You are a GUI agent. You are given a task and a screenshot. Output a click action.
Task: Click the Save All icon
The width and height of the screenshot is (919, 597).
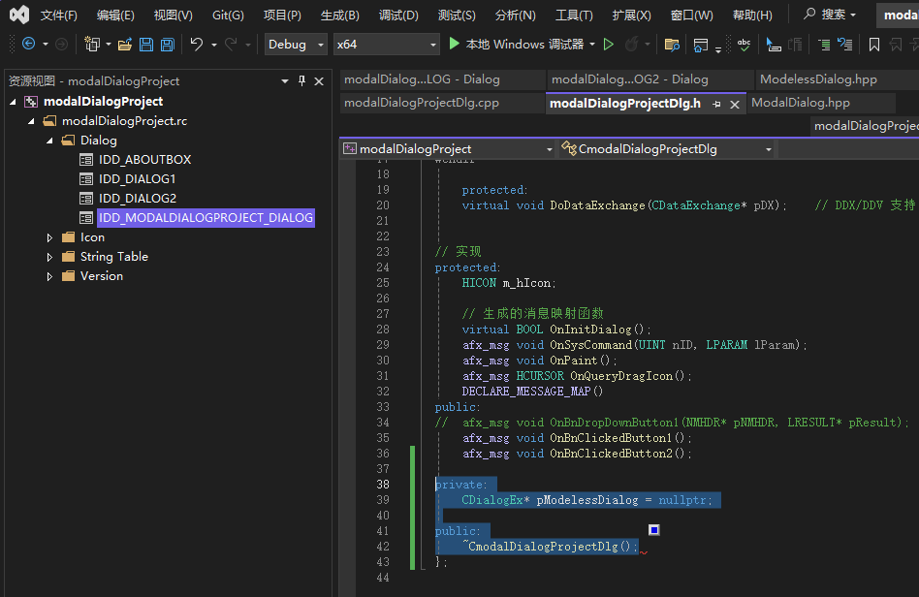coord(167,45)
